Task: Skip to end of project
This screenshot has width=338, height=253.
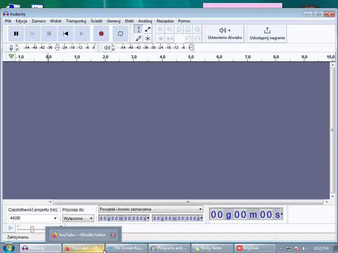Action: (82, 34)
